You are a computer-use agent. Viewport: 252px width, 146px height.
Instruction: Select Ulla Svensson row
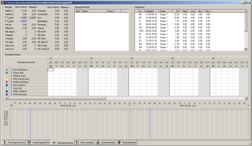click(x=28, y=94)
